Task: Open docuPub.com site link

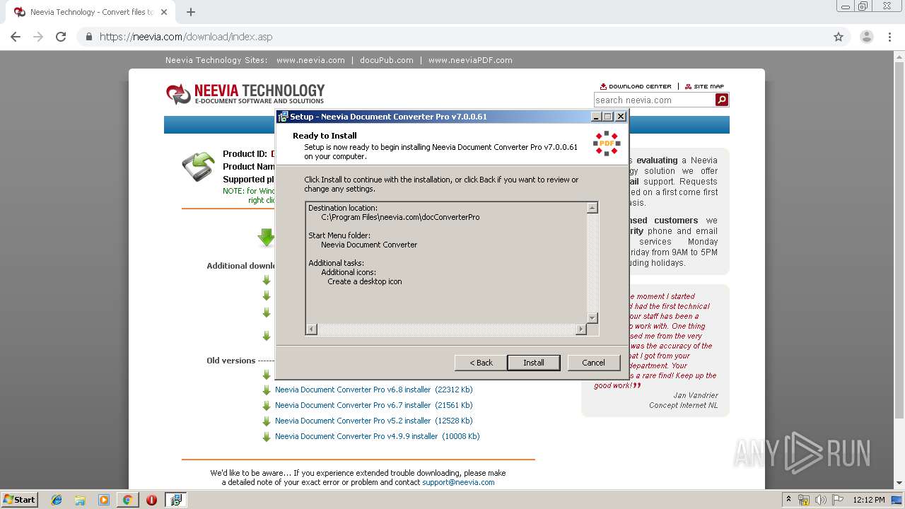Action: coord(387,60)
